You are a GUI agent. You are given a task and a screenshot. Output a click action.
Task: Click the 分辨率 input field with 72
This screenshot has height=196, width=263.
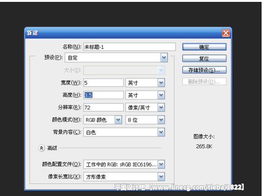pos(104,107)
